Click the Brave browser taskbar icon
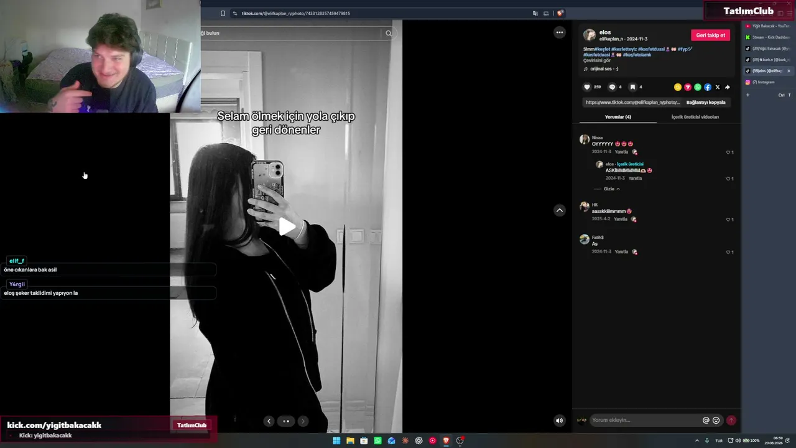Screen dimensions: 796x448 [446, 441]
